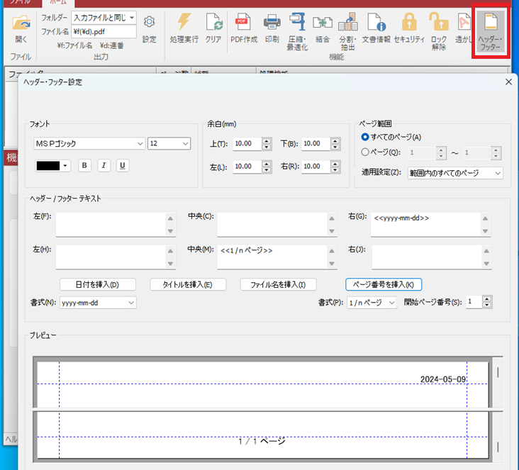Open the ファイル ribbon tab
The width and height of the screenshot is (519, 470).
tap(20, 3)
